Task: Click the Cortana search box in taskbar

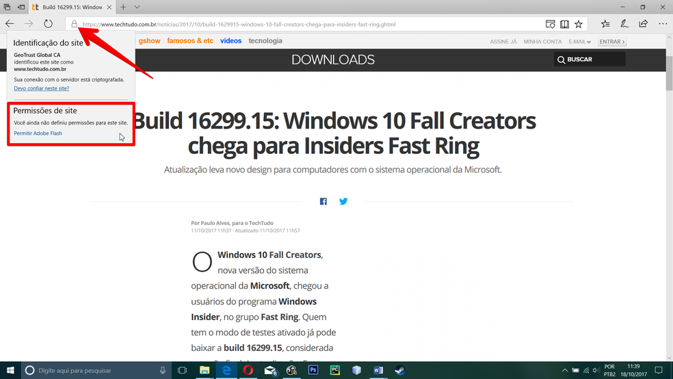Action: 96,370
